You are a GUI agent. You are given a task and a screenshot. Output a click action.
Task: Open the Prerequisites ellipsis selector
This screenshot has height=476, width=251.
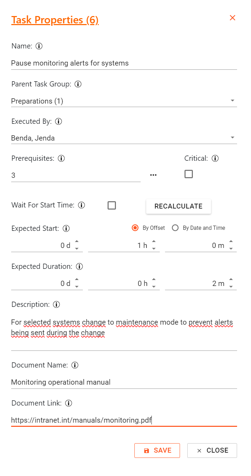point(153,175)
